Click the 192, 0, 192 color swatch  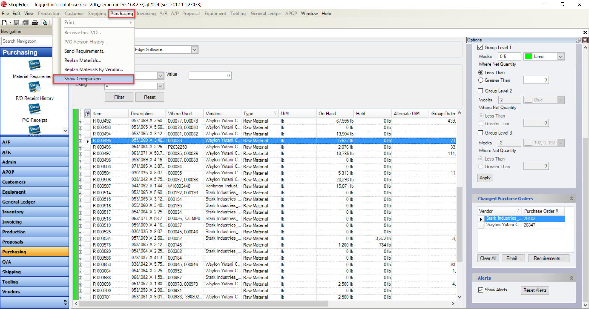click(x=528, y=143)
